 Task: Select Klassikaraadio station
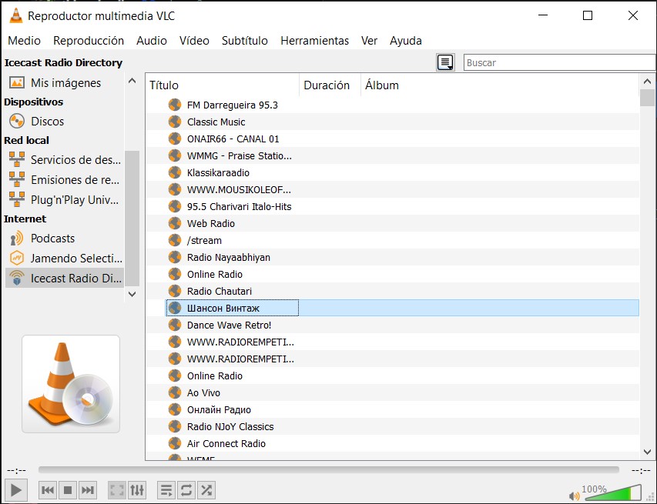click(392, 173)
